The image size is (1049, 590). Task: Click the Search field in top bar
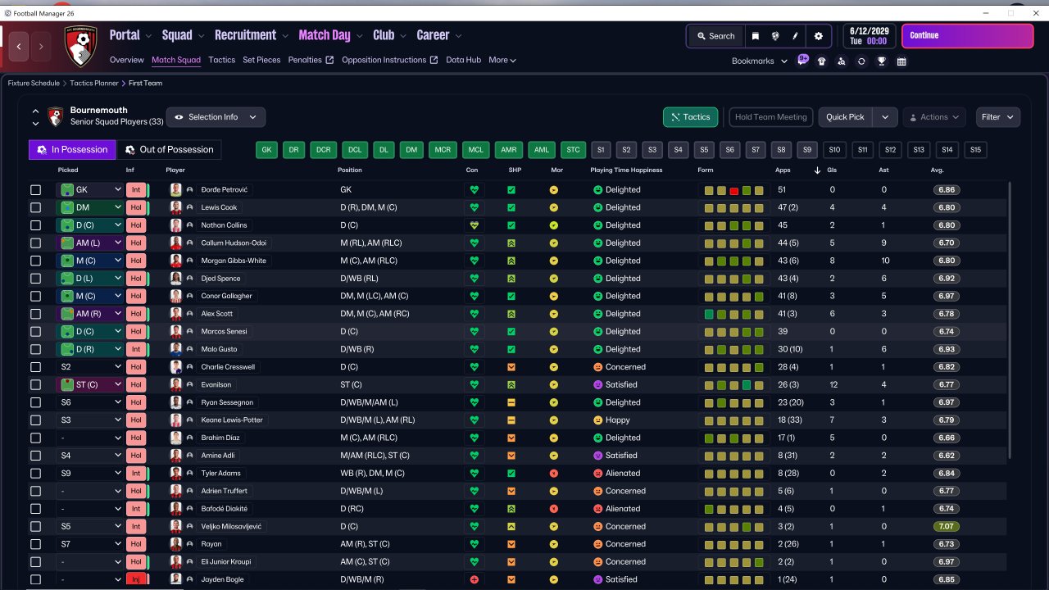(715, 36)
